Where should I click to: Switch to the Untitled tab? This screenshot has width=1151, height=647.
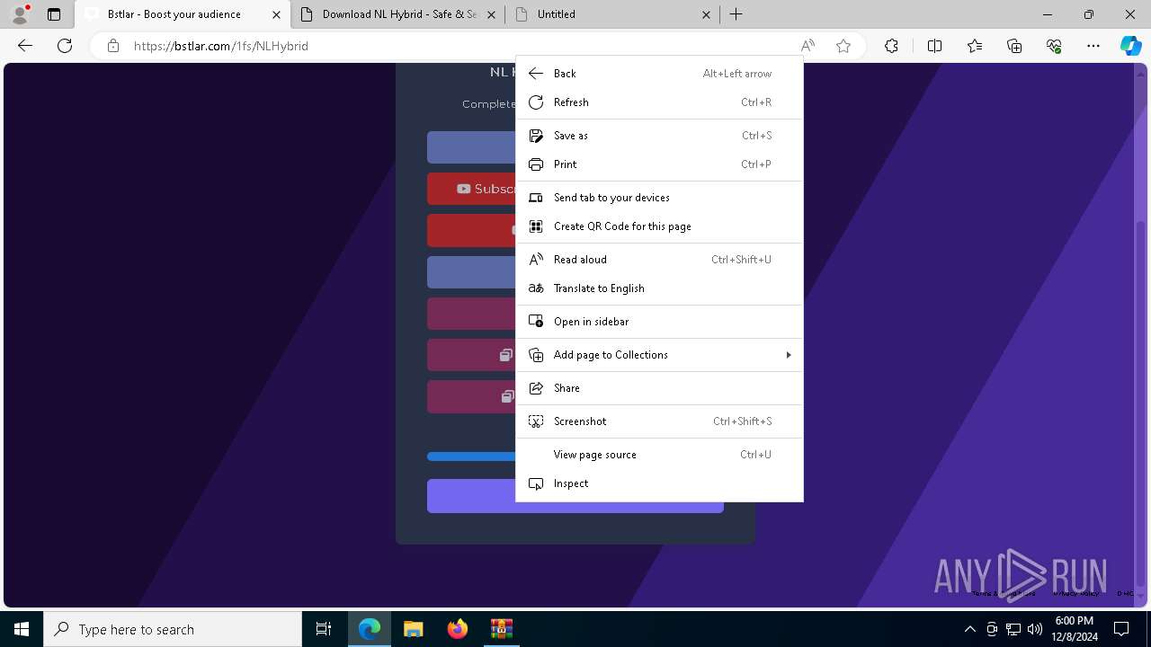tap(613, 14)
